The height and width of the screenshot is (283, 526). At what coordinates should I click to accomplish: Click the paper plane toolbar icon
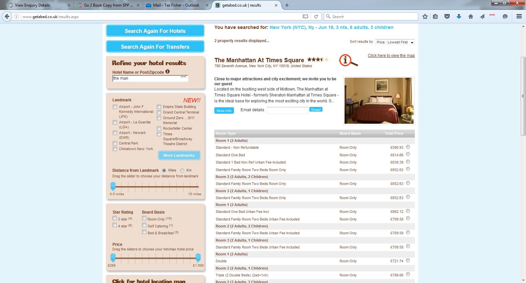482,16
